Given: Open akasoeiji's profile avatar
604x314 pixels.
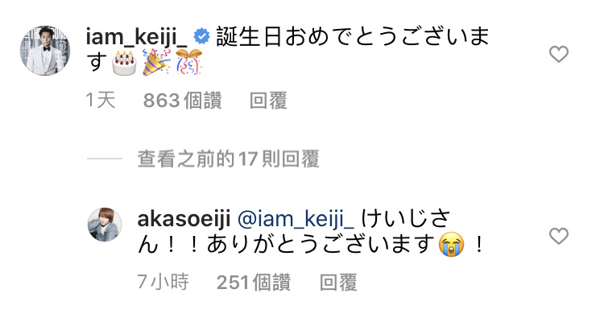Looking at the screenshot, I should 105,225.
